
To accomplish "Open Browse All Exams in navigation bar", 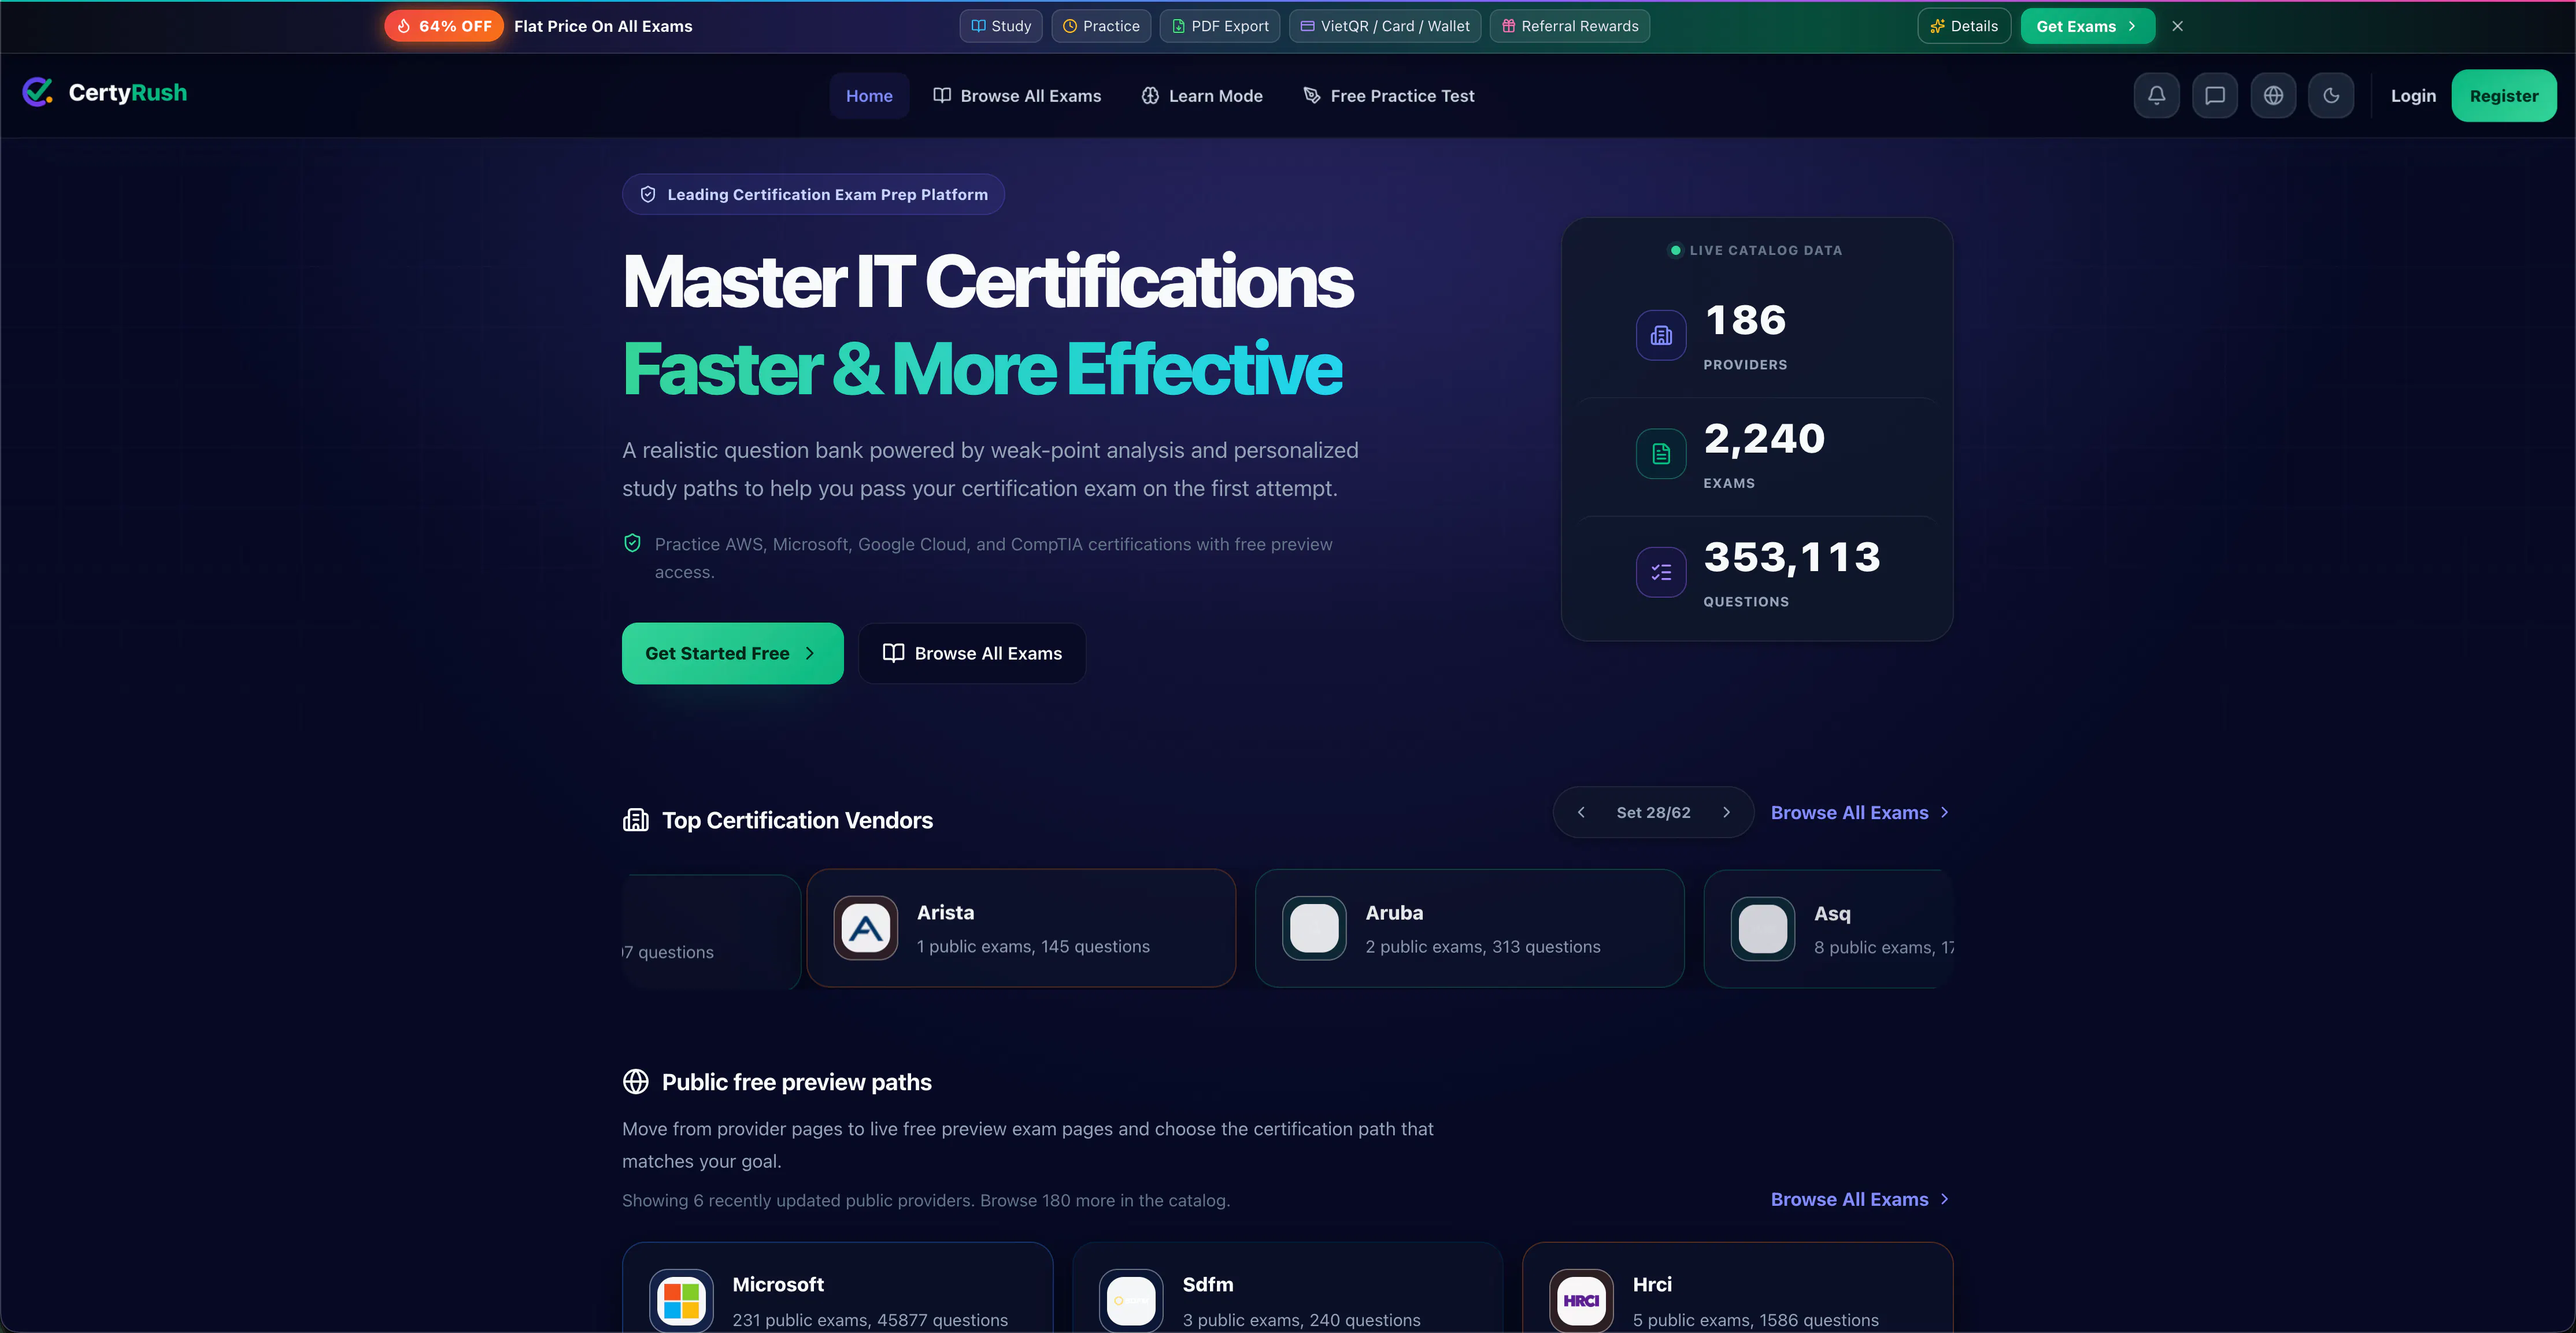I will tap(1017, 96).
